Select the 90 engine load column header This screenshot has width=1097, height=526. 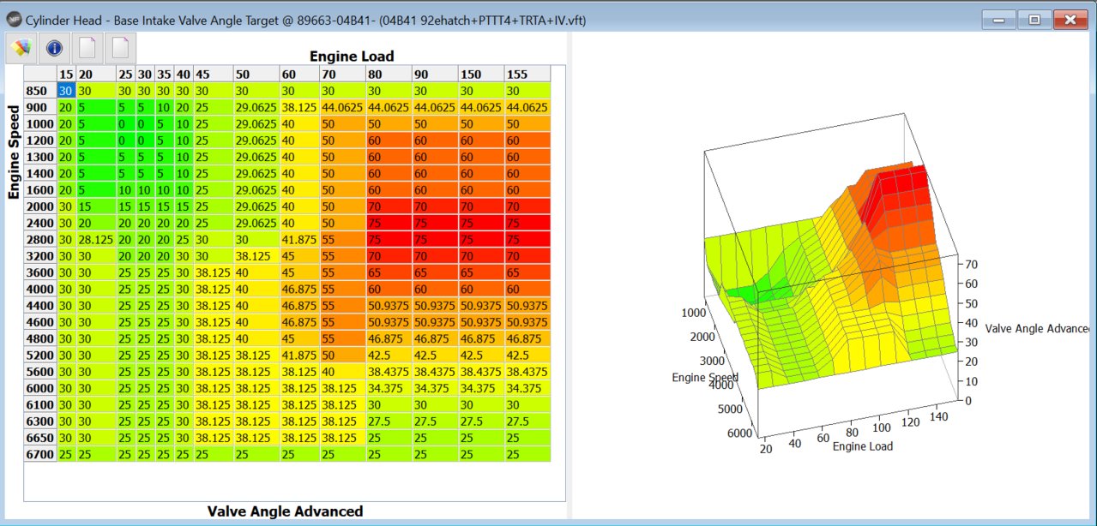tap(435, 75)
